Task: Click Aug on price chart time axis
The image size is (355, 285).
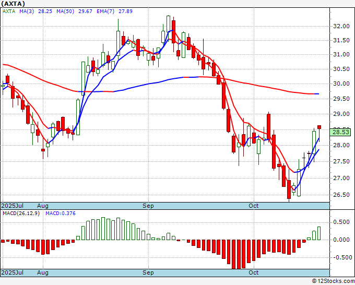Action: coord(43,206)
